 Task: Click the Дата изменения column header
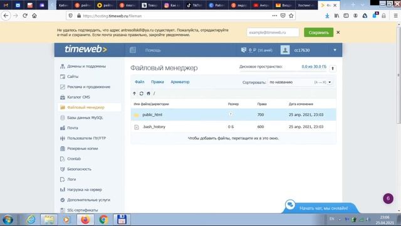[x=301, y=104]
